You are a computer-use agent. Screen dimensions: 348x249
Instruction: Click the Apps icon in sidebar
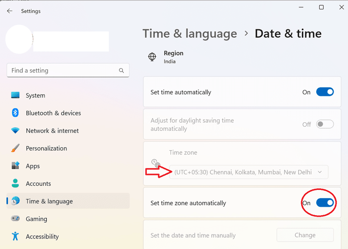15,166
